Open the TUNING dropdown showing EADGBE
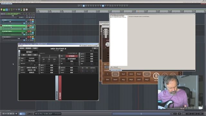 pyautogui.click(x=32, y=58)
